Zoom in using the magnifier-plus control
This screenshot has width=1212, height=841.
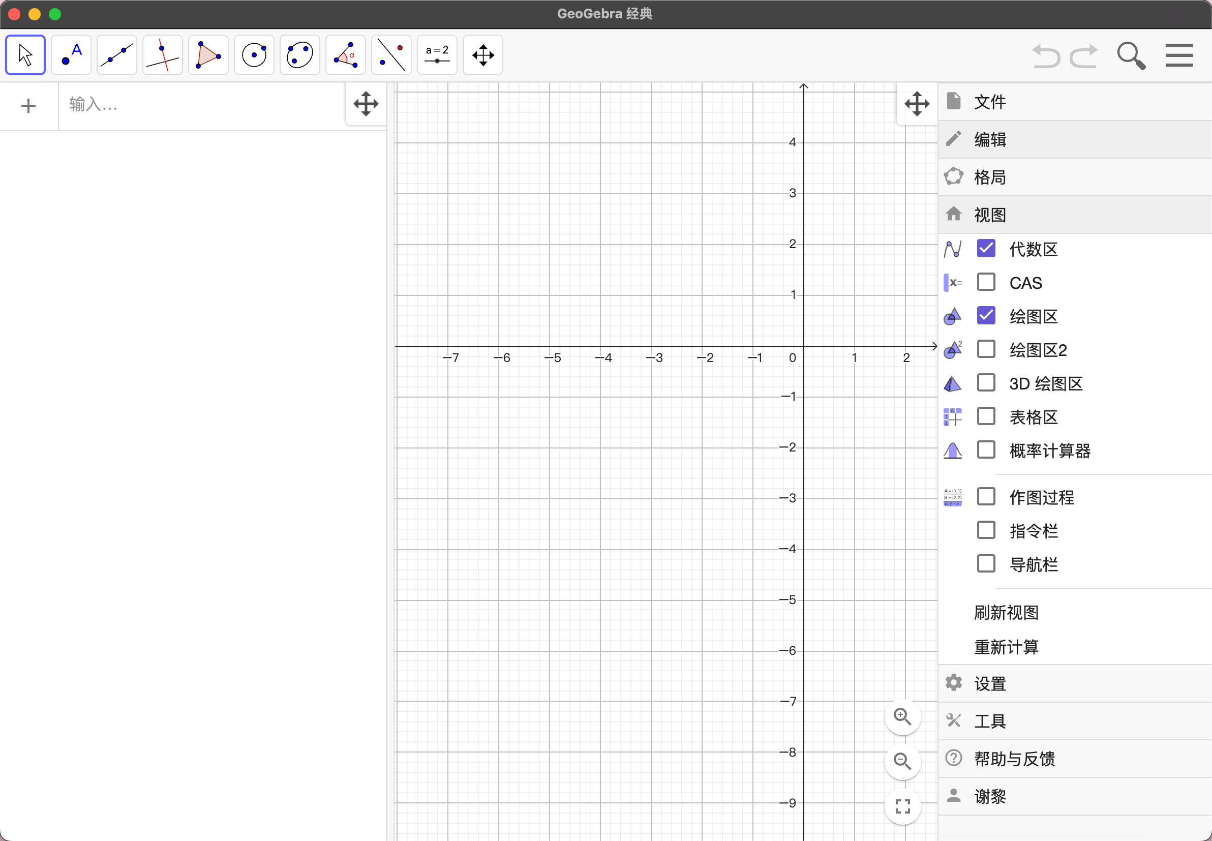(903, 716)
